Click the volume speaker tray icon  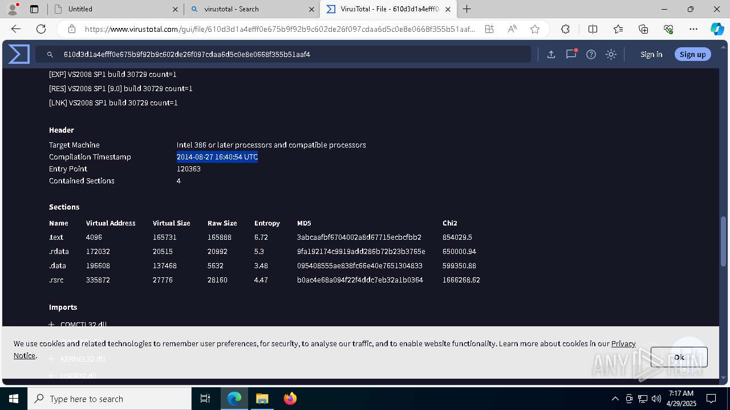(x=656, y=399)
